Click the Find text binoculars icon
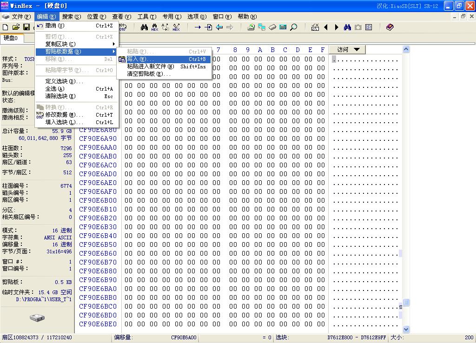476x343 pixels. click(144, 27)
